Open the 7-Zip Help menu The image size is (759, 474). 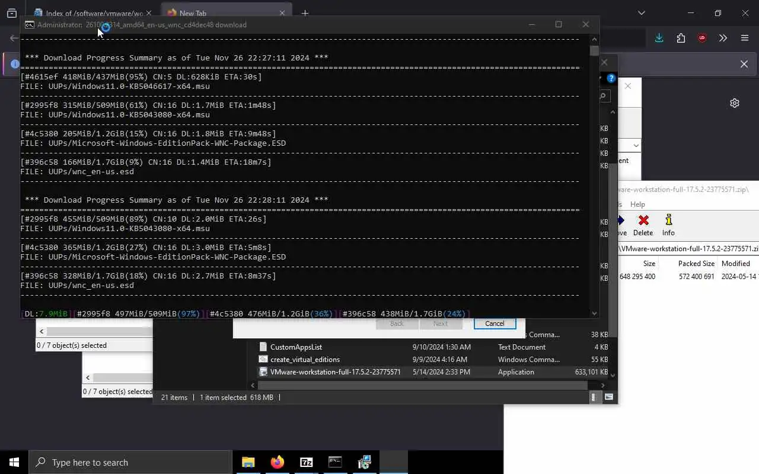click(x=637, y=204)
